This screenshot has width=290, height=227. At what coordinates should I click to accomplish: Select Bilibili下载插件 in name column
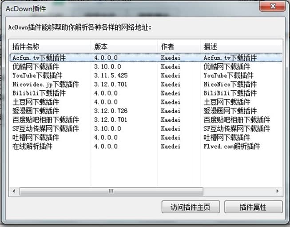click(39, 93)
